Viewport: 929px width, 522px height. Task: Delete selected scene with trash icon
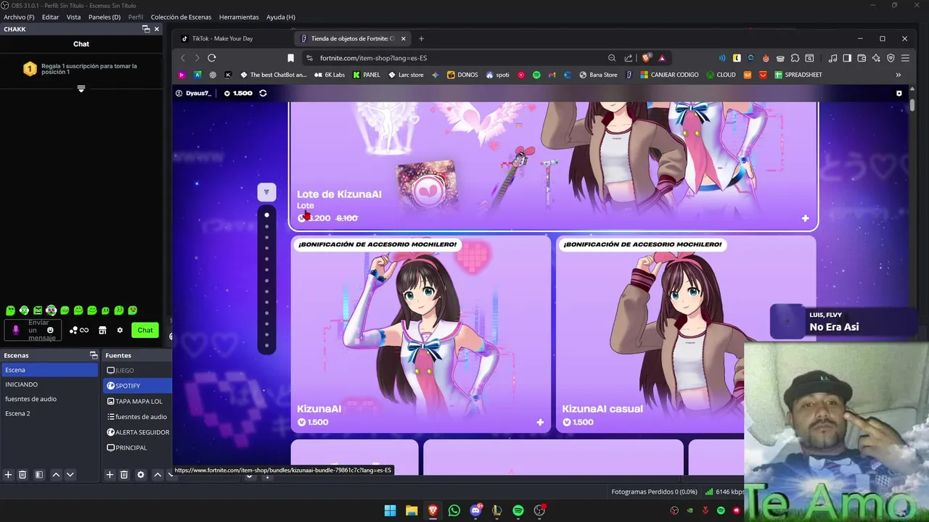tap(22, 475)
